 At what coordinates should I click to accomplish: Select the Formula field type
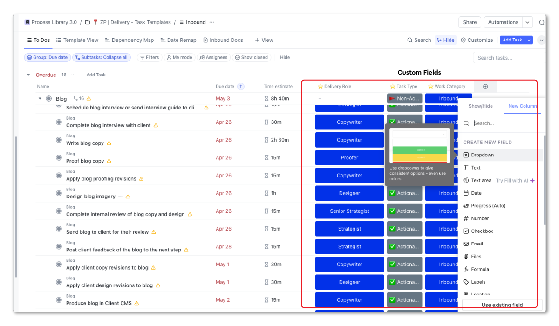(480, 269)
